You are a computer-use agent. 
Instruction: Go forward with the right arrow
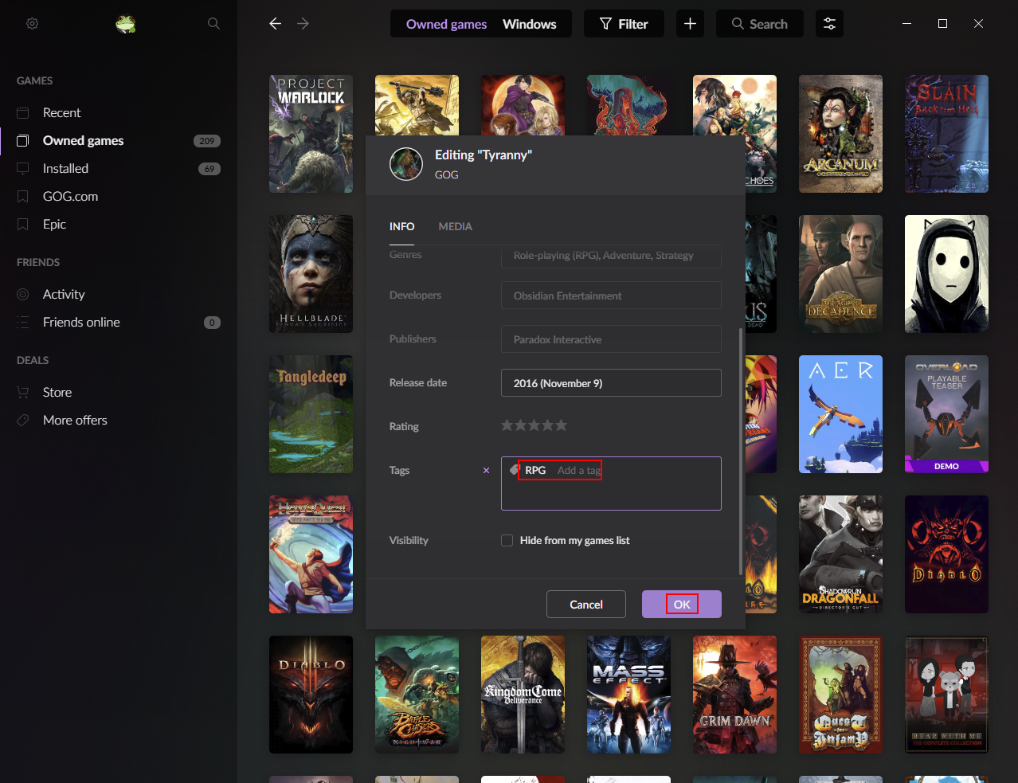303,24
